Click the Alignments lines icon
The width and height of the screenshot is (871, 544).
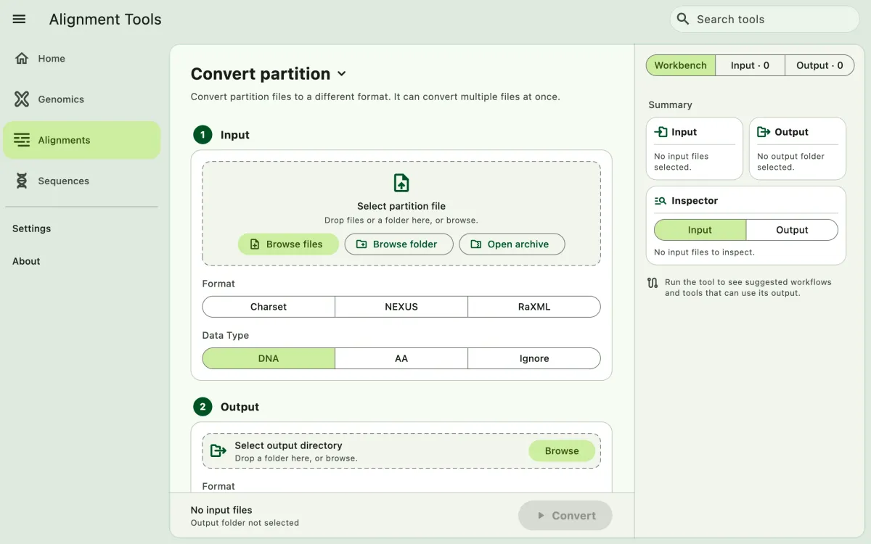[x=22, y=140]
